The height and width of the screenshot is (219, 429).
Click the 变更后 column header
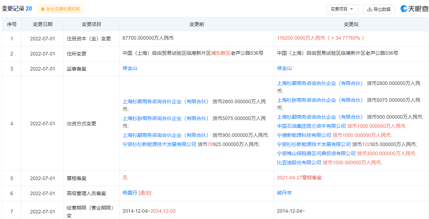pos(351,24)
